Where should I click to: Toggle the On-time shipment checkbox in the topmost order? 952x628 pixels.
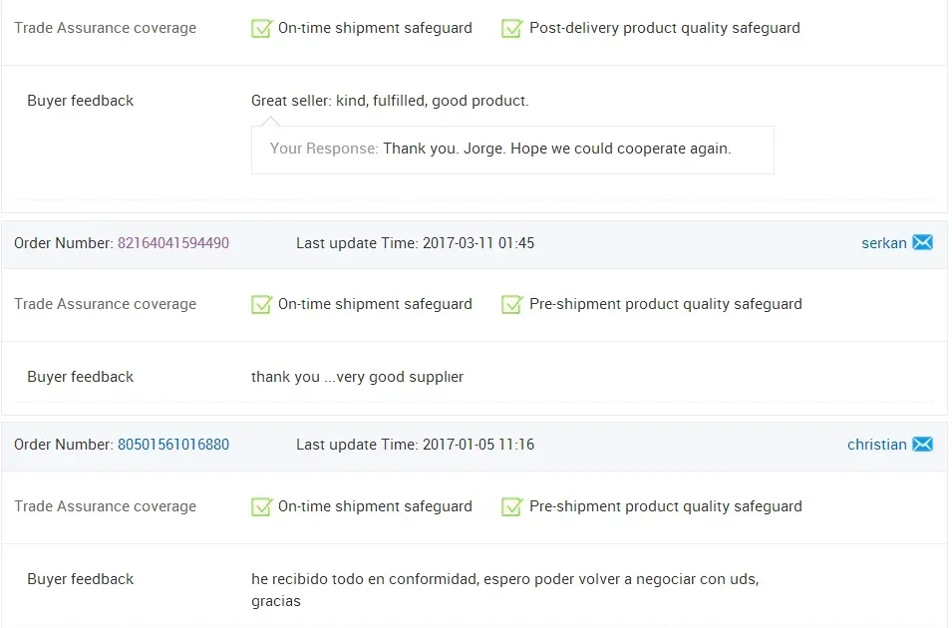261,28
